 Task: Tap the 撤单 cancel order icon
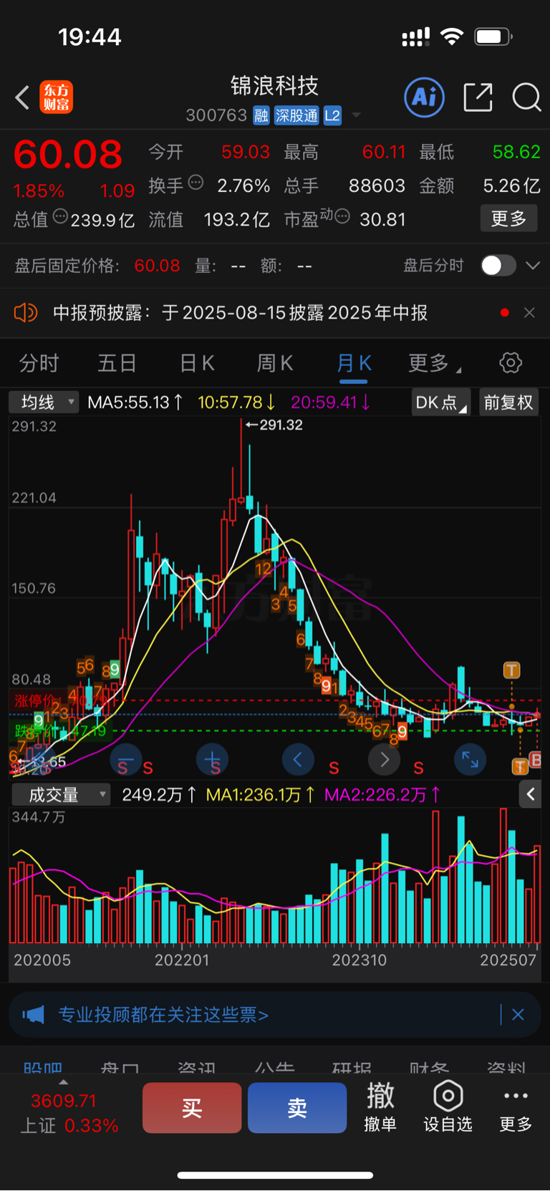click(380, 1107)
